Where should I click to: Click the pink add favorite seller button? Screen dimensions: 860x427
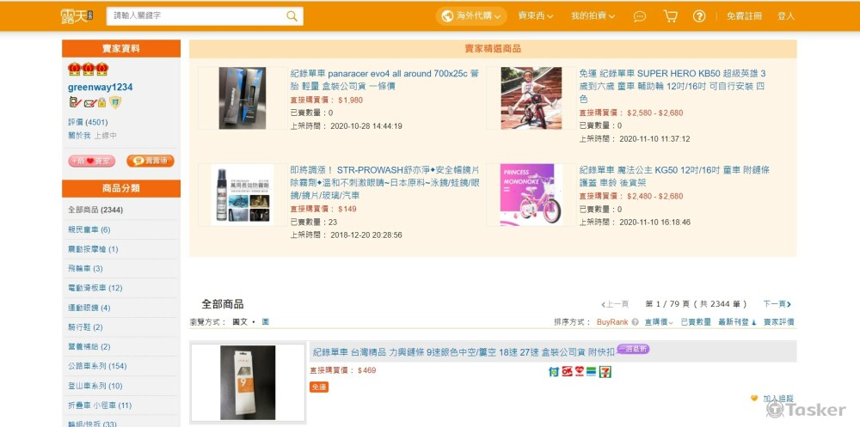92,162
